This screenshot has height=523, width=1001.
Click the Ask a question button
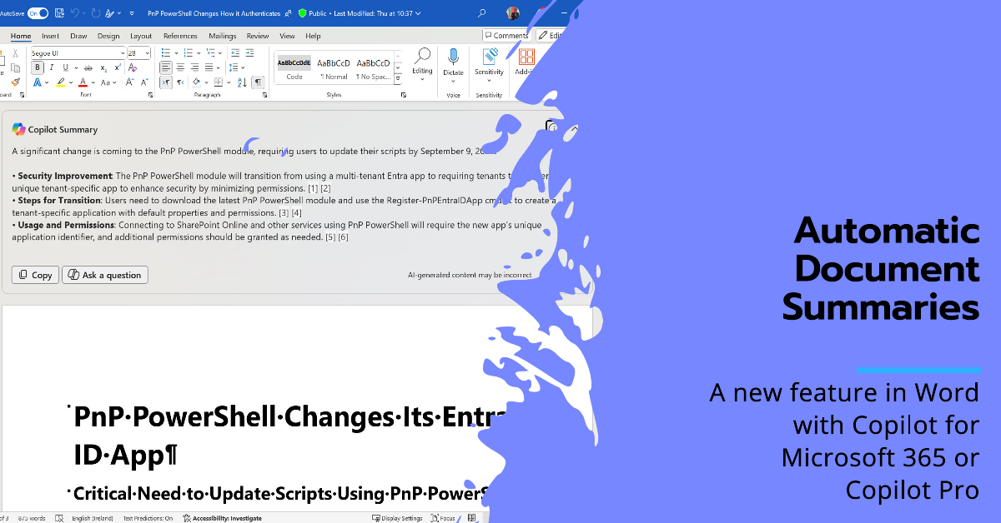(x=104, y=275)
